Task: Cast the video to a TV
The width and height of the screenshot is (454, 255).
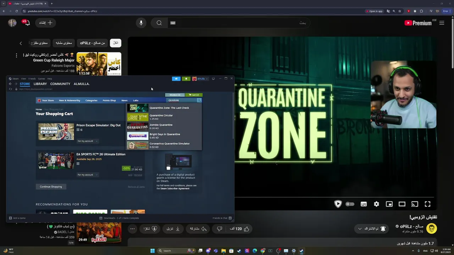Action: click(415, 204)
